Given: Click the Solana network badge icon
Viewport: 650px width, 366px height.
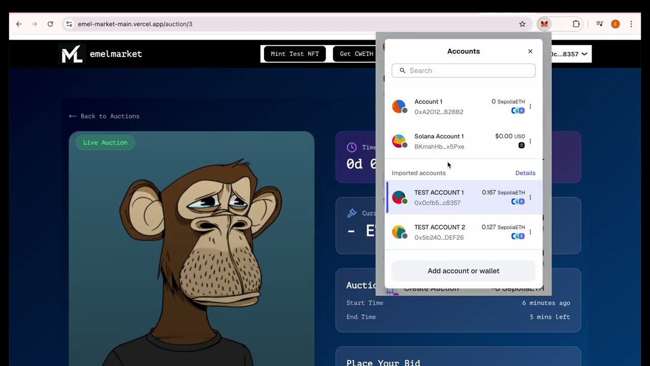Looking at the screenshot, I should (522, 145).
